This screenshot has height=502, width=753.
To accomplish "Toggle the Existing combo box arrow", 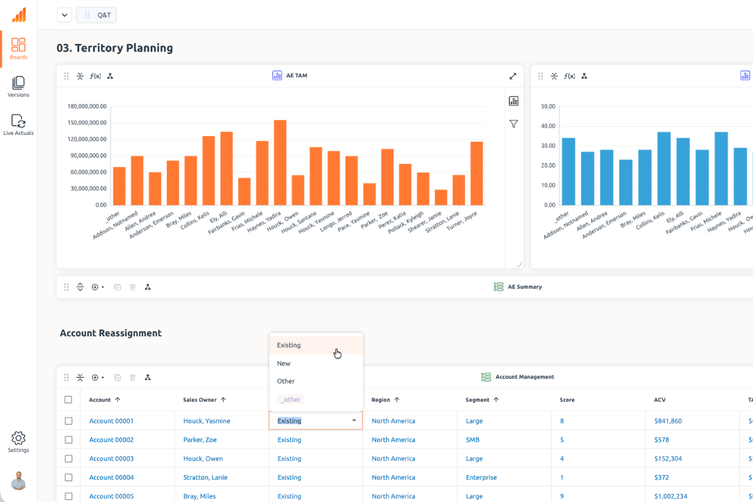I will (354, 420).
